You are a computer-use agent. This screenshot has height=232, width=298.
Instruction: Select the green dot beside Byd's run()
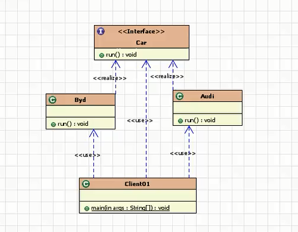click(x=53, y=125)
